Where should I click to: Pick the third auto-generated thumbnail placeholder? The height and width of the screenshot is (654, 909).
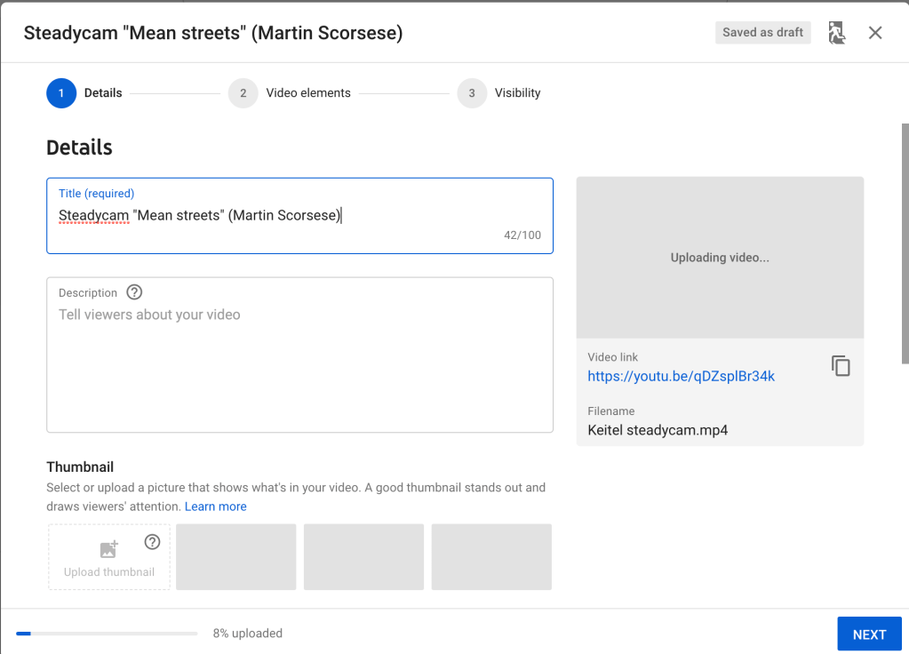point(491,557)
